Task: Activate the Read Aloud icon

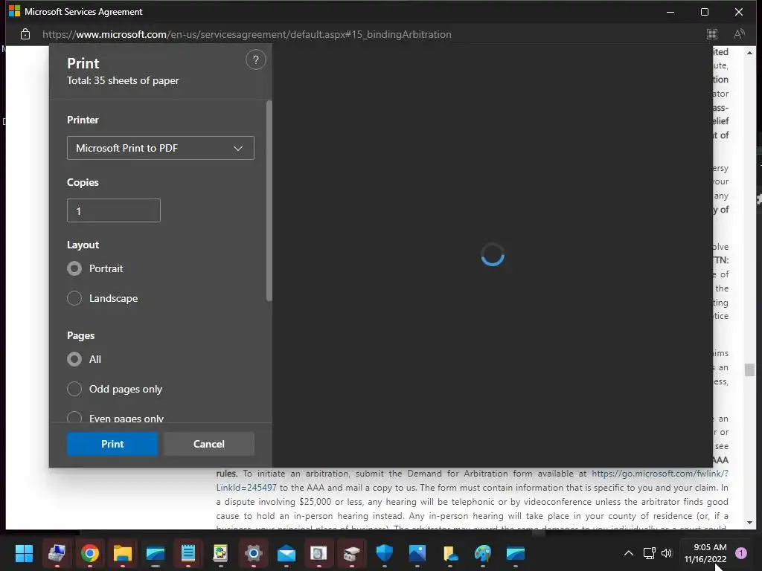Action: [739, 34]
